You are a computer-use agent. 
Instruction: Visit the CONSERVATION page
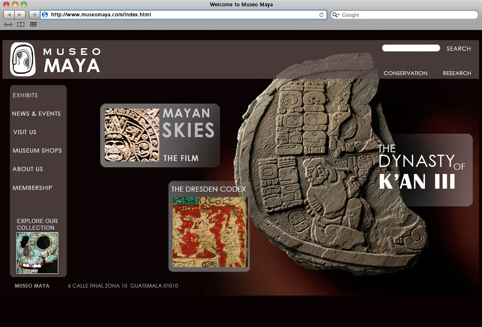tap(405, 73)
